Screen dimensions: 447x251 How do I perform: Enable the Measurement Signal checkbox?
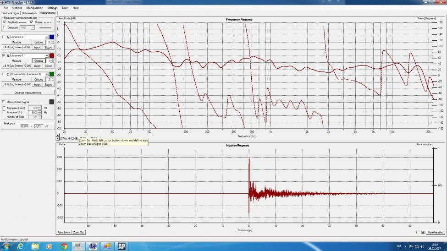pos(3,102)
